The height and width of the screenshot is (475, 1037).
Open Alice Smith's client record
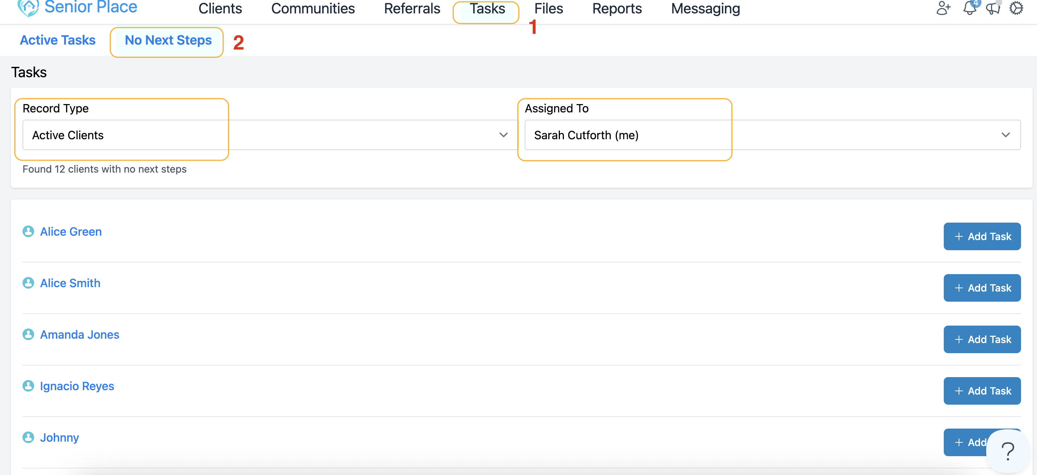coord(70,283)
